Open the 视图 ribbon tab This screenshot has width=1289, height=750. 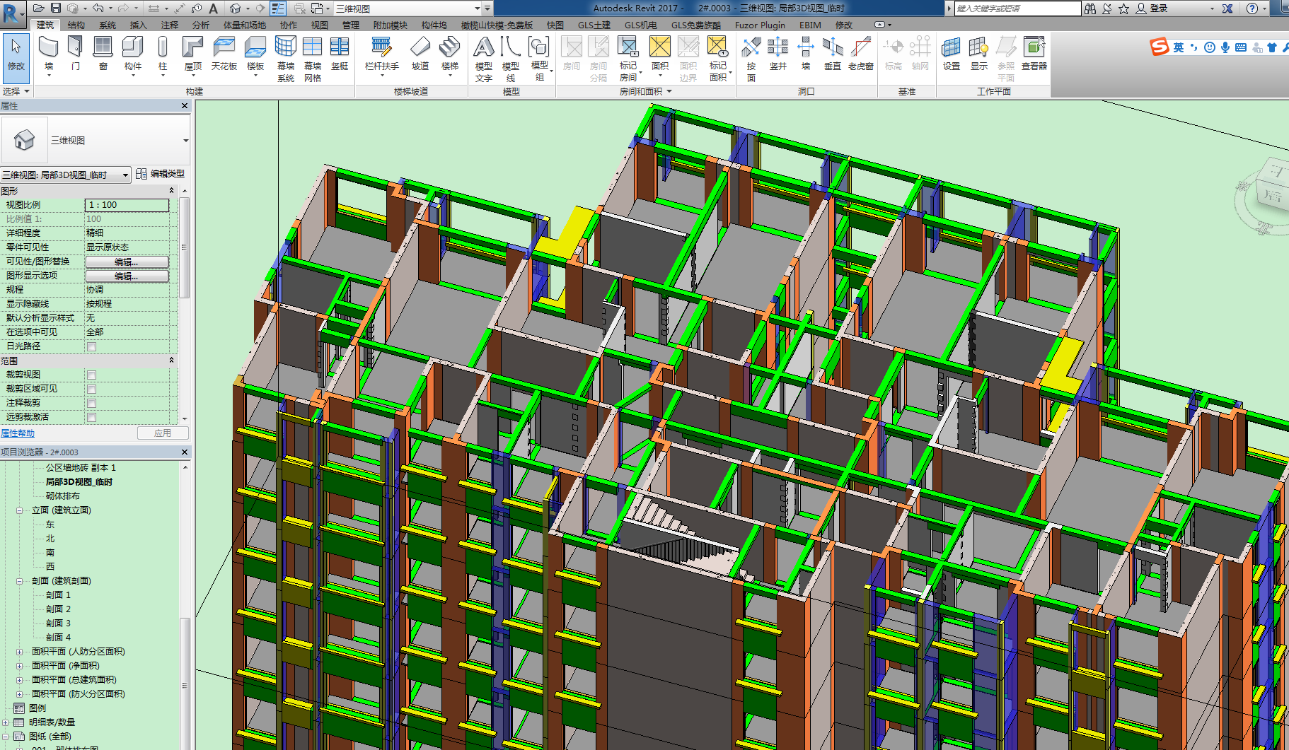320,25
